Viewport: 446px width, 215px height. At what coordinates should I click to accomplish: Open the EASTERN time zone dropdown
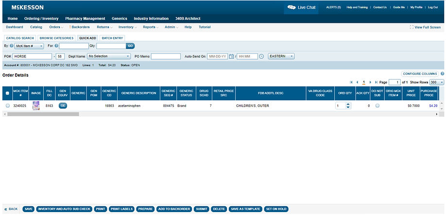click(281, 56)
